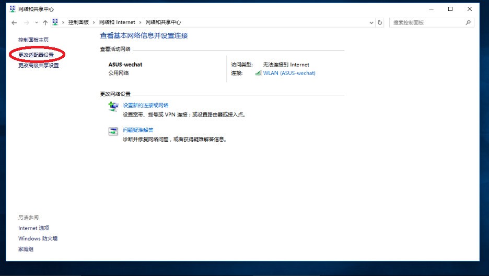Open the recent locations dropdown arrow
Image resolution: width=489 pixels, height=276 pixels.
tap(36, 23)
